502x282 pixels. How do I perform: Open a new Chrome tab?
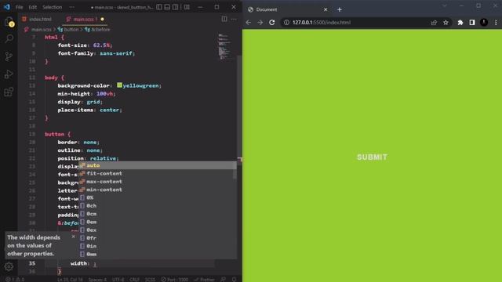tap(340, 9)
